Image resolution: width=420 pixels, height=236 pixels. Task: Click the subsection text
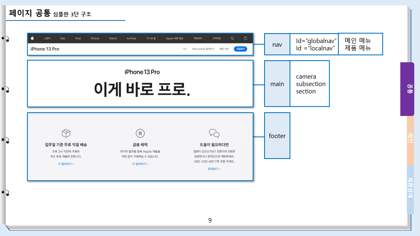[x=311, y=84]
